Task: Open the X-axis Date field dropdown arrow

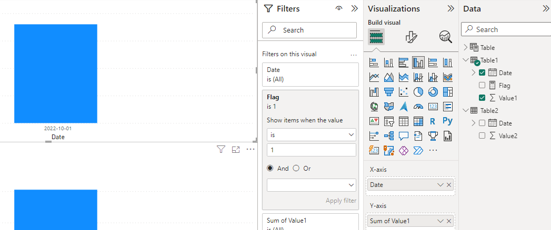Action: 440,185
